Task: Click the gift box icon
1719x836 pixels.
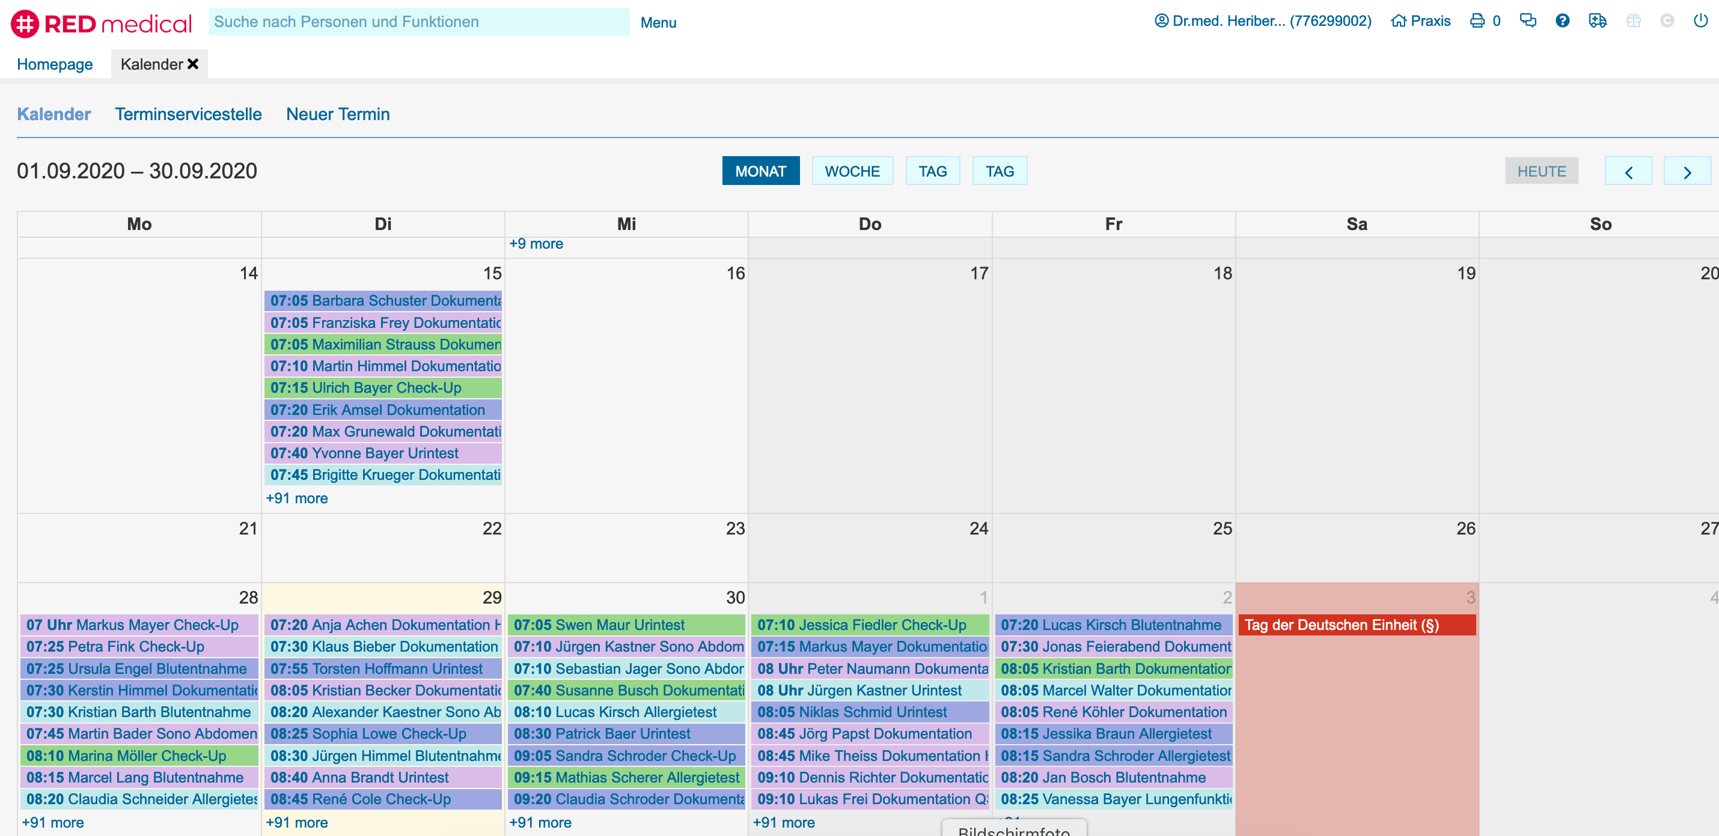Action: pyautogui.click(x=1633, y=20)
